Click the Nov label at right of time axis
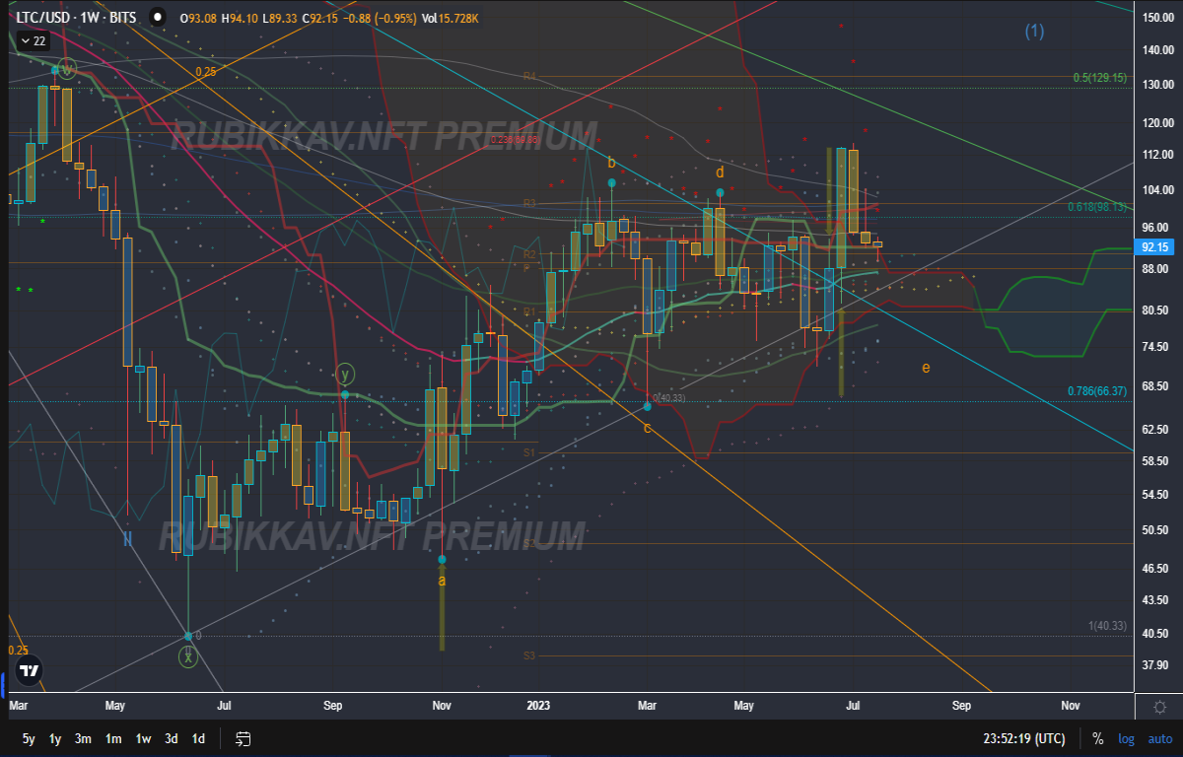Viewport: 1183px width, 757px height. click(x=1070, y=706)
